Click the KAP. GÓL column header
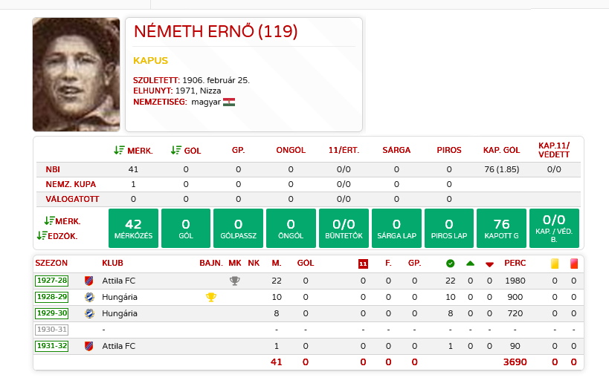Screen dimensions: 609x389 tap(501, 150)
